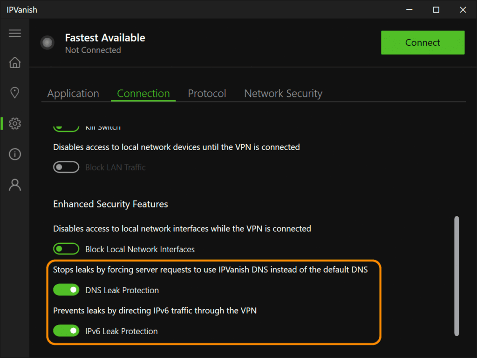Turn off IPv6 Leak Protection

click(x=66, y=330)
